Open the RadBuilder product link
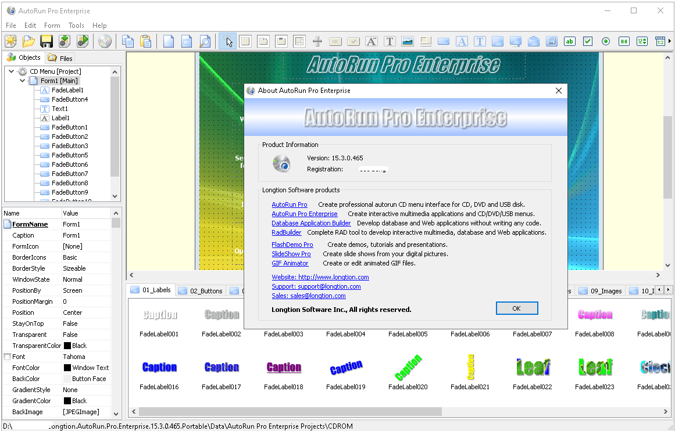The image size is (675, 431). click(x=286, y=232)
